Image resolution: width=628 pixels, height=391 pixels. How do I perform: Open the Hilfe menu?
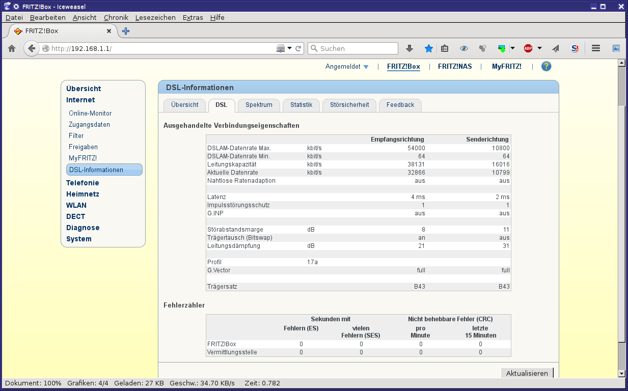point(217,17)
